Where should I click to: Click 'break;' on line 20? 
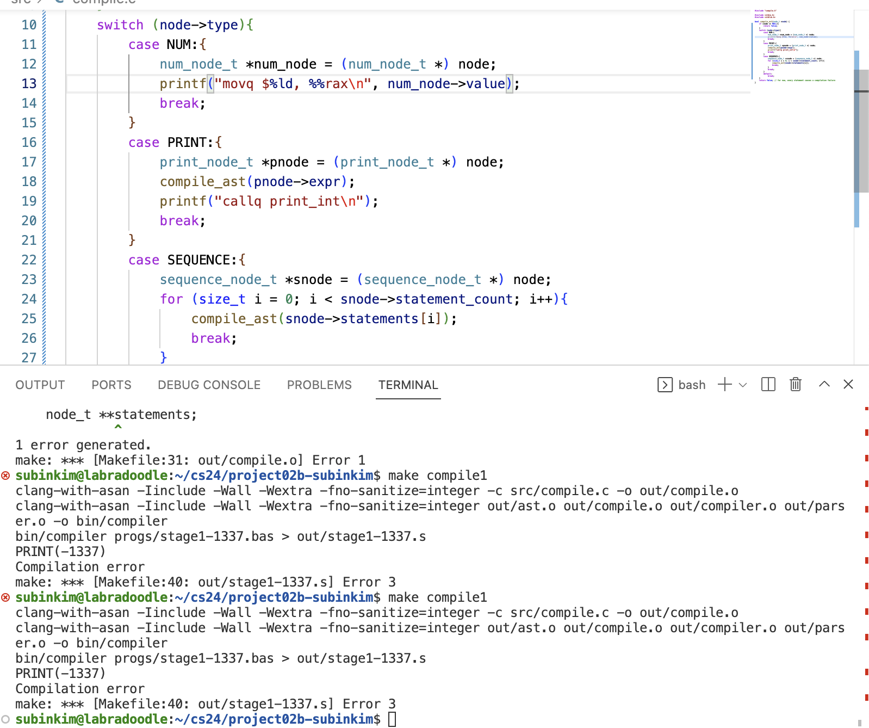pyautogui.click(x=183, y=221)
